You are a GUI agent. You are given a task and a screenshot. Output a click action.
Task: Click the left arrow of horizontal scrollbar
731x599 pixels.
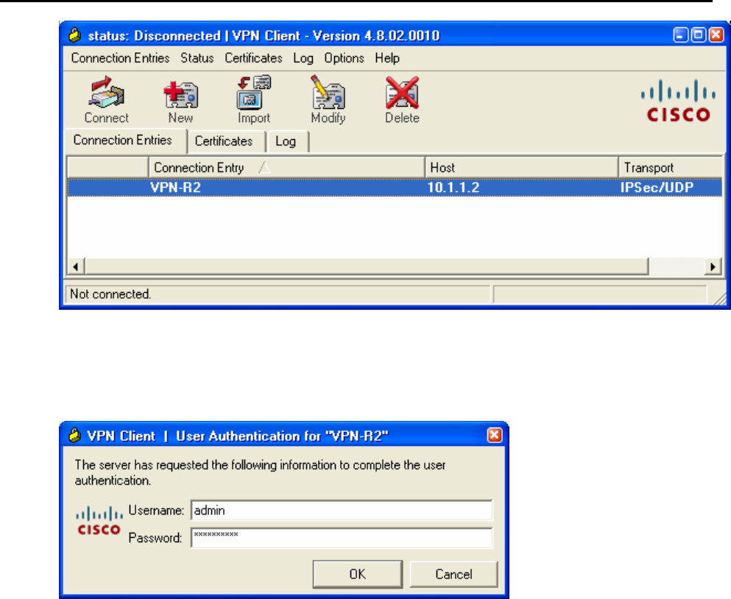click(76, 266)
